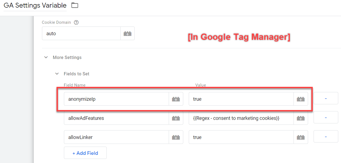Collapse the Fields to Set section
This screenshot has width=341, height=163.
point(57,74)
